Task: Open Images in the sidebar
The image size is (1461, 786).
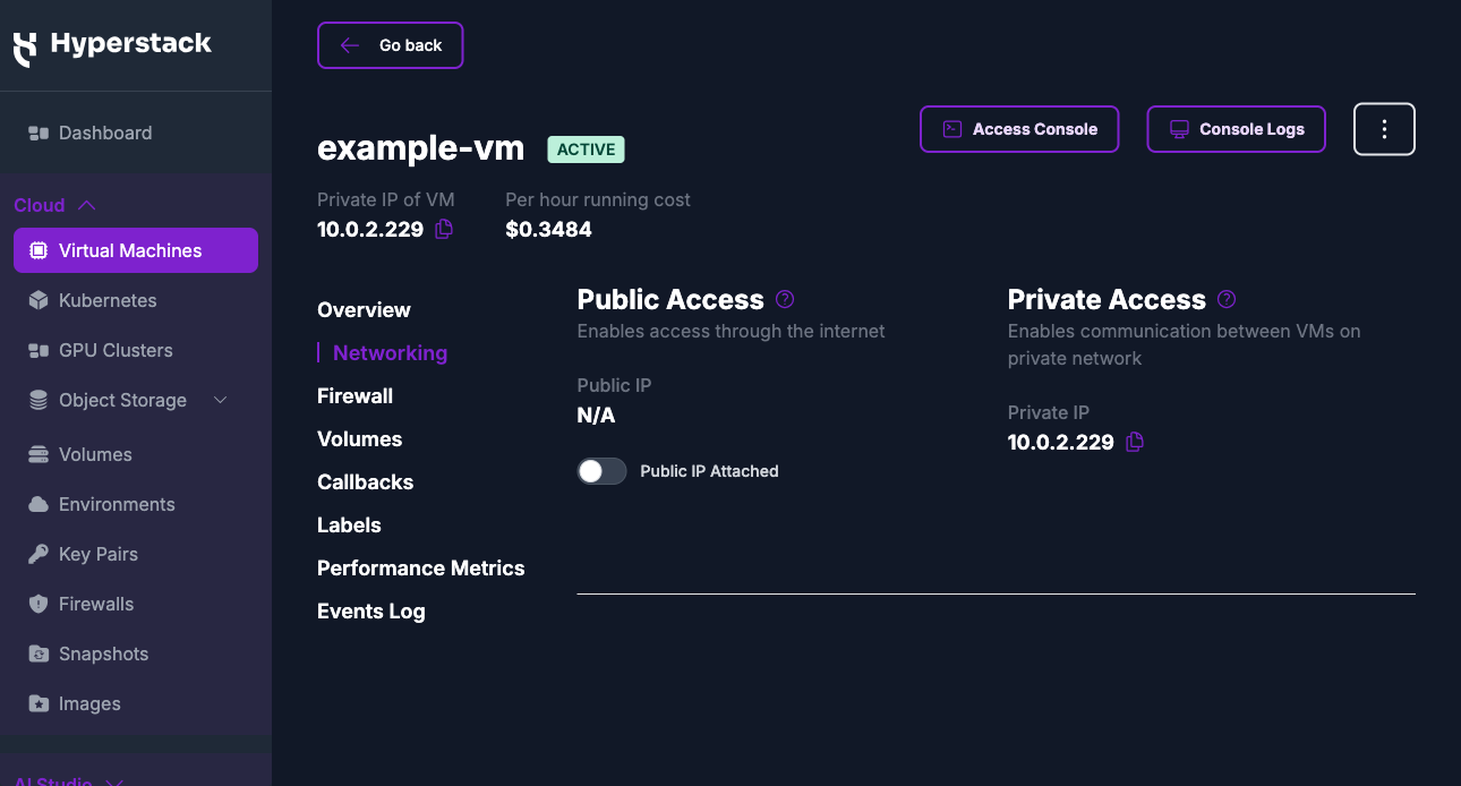Action: click(x=90, y=703)
